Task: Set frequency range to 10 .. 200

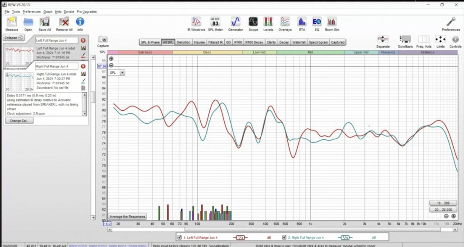Action: [x=443, y=203]
